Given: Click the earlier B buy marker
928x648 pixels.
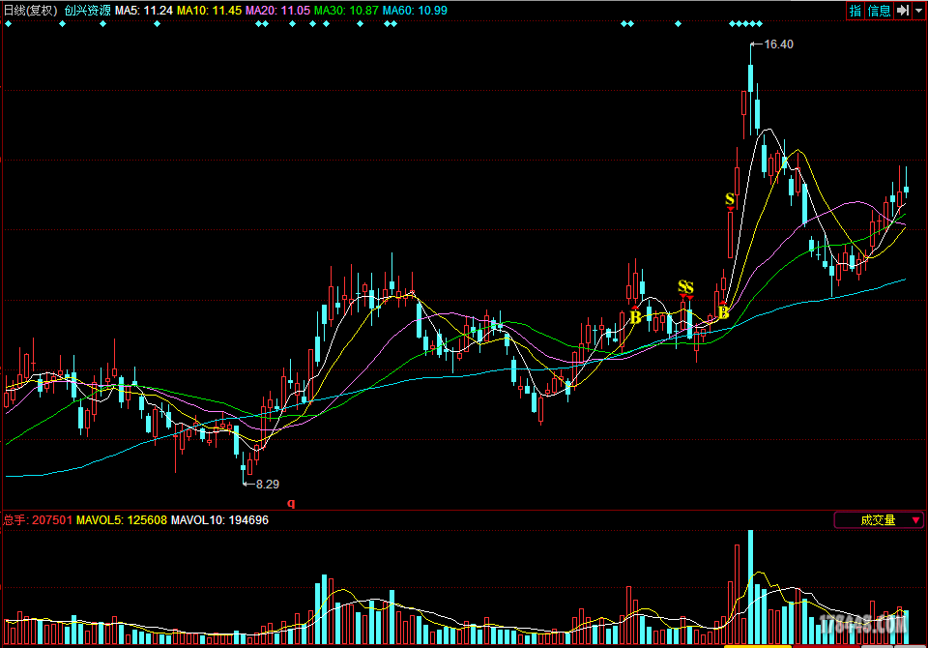Looking at the screenshot, I should click(635, 317).
